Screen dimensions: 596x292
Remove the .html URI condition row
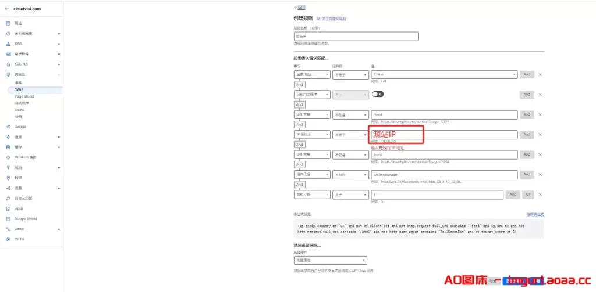tap(540, 155)
